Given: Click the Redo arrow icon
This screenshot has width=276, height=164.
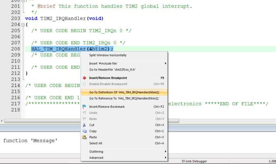Looking at the screenshot, I should 84,119.
